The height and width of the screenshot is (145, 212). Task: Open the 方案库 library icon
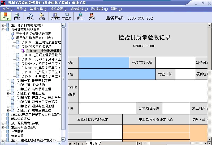pyautogui.click(x=55, y=16)
